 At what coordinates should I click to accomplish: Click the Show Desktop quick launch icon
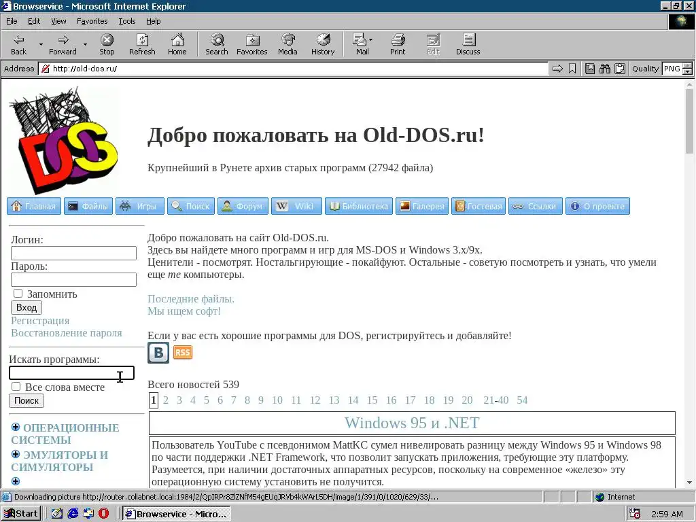click(x=57, y=514)
